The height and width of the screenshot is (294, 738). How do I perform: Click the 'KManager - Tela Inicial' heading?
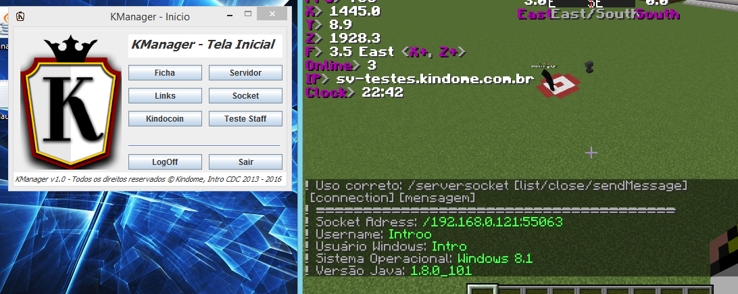[x=203, y=45]
